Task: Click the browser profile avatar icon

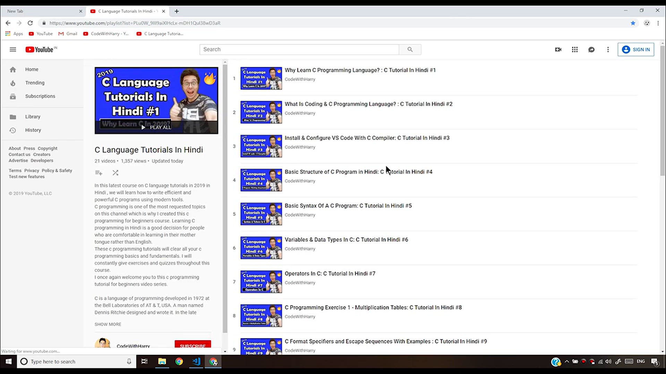Action: pyautogui.click(x=647, y=23)
